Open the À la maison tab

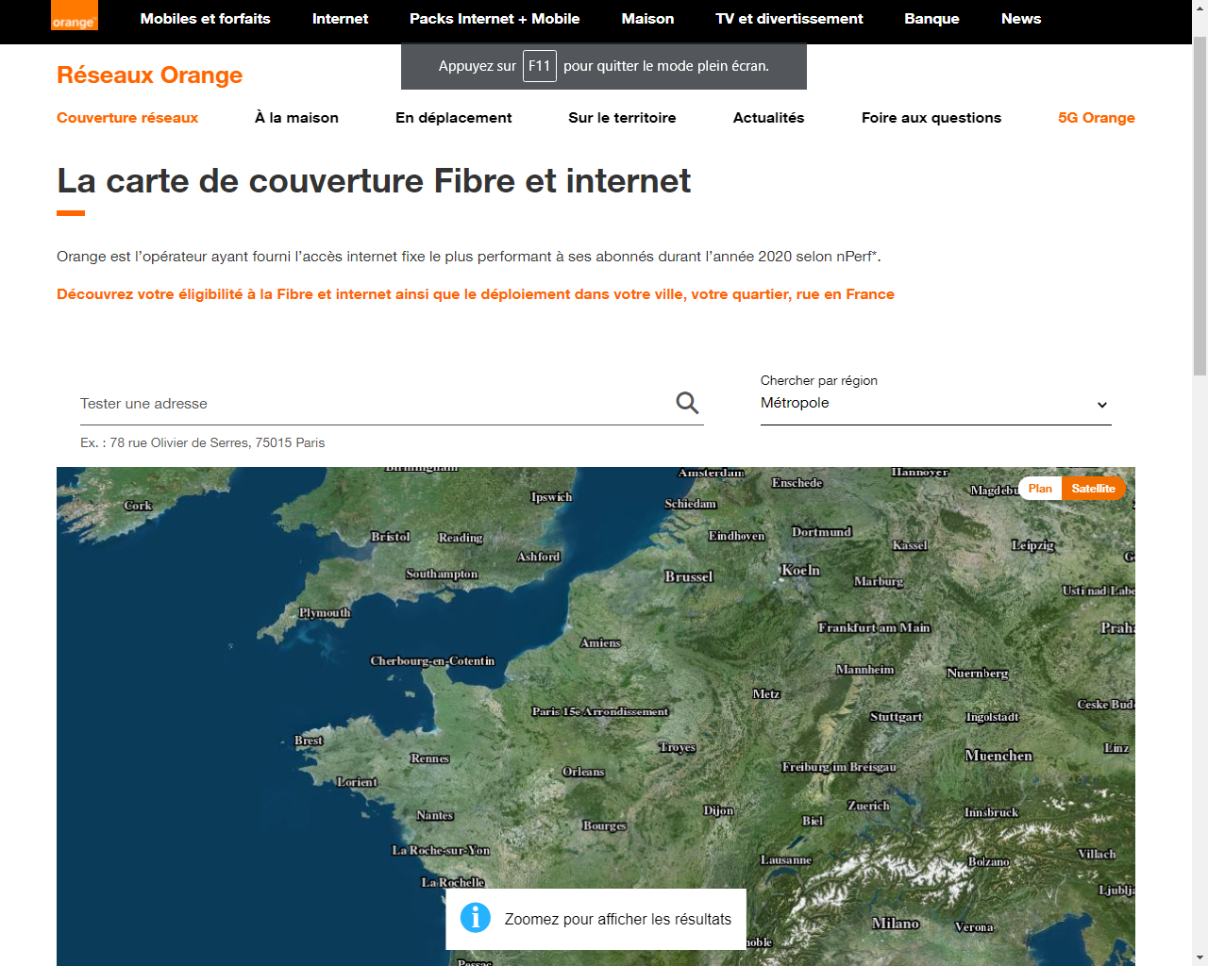(296, 118)
